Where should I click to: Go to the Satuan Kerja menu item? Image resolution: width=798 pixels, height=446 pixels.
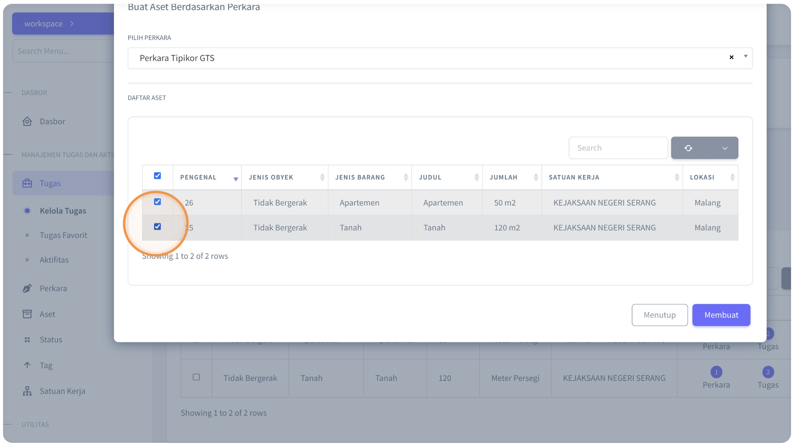click(x=62, y=391)
